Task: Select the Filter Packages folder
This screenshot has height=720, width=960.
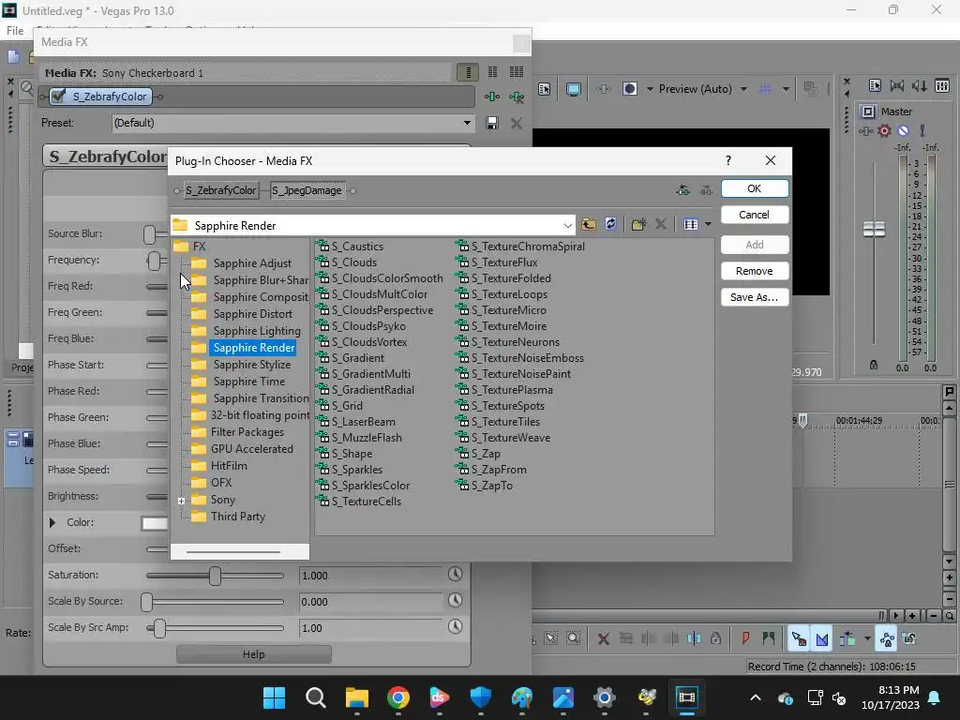Action: click(x=247, y=432)
